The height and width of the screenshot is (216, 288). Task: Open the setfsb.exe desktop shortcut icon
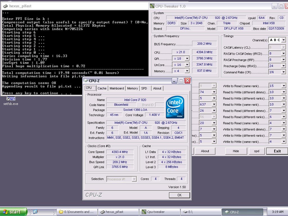(x=11, y=99)
